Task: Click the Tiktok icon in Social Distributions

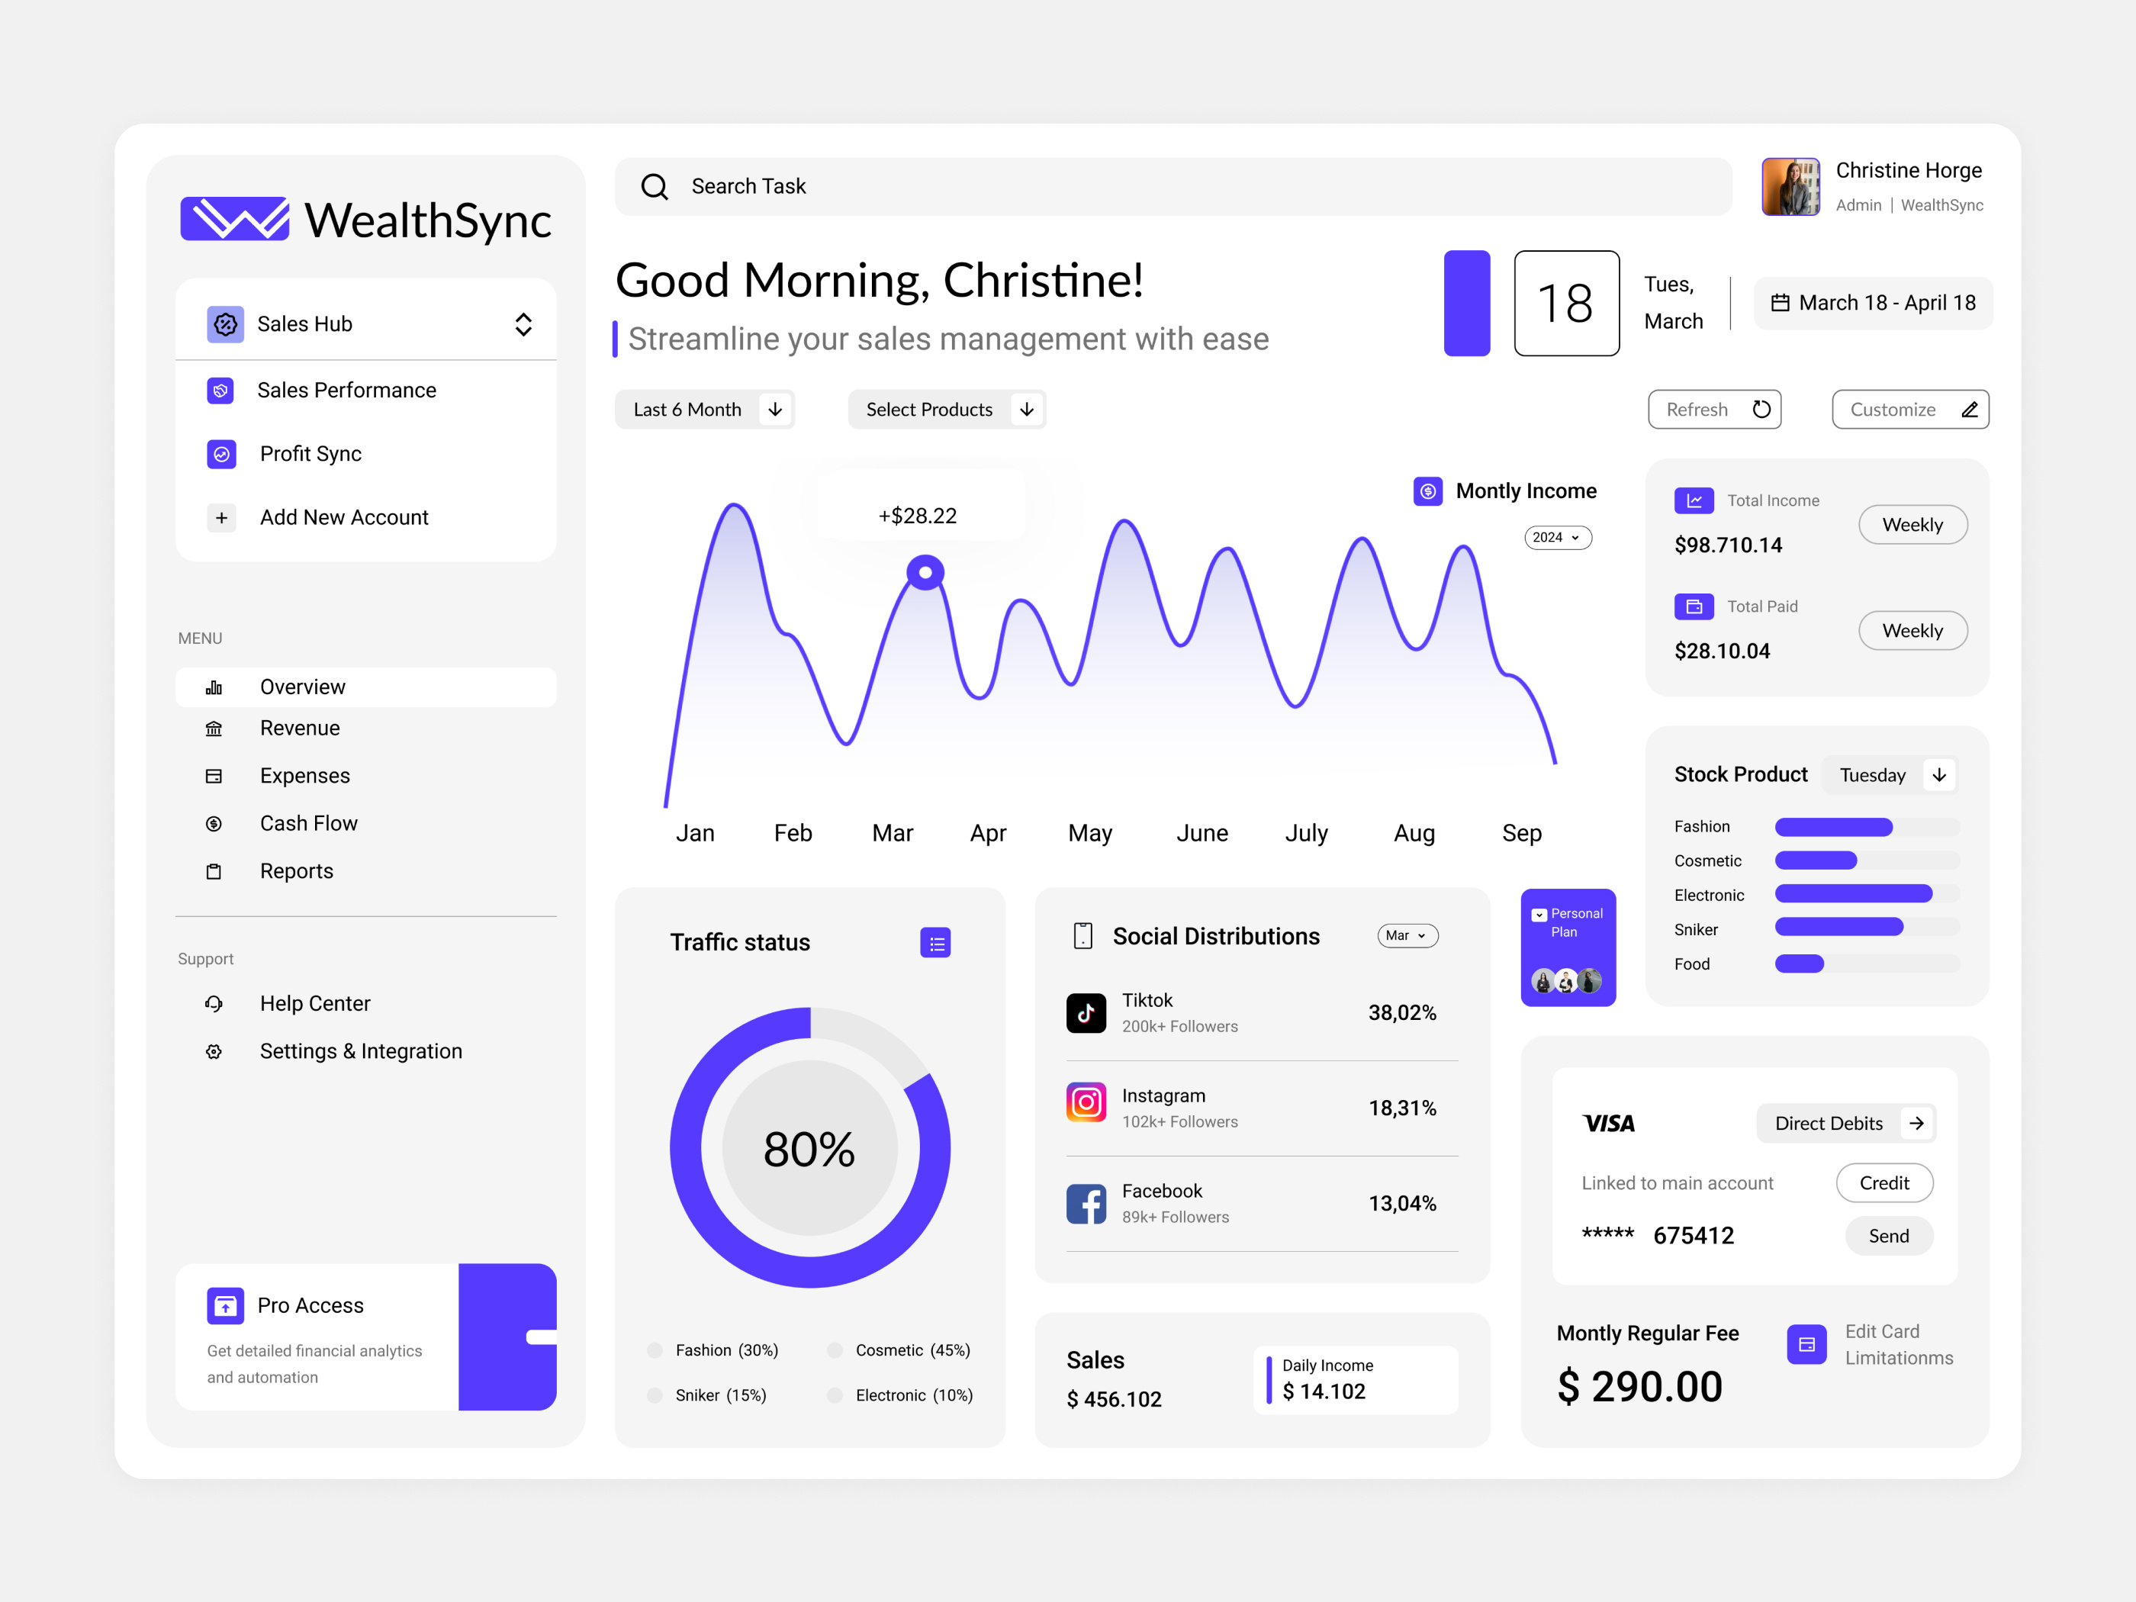Action: 1086,1012
